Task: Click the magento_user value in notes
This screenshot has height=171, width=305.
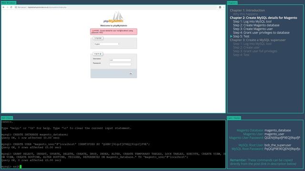Action: [274, 134]
